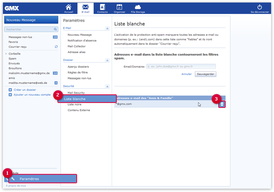Open Adresse alias settings

click(x=76, y=52)
